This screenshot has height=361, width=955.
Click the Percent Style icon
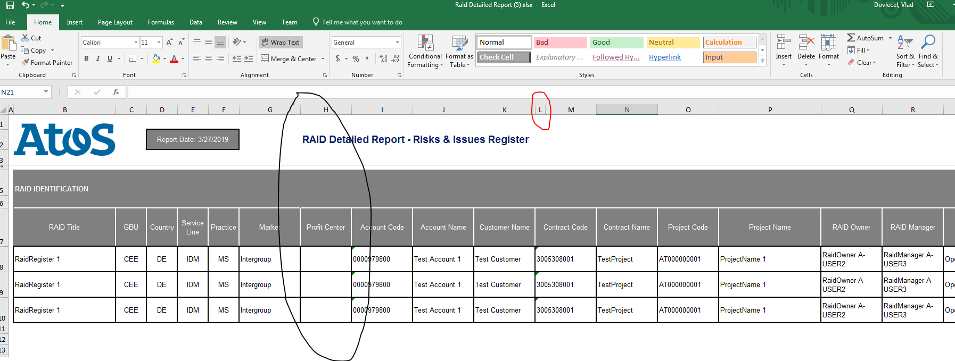356,58
